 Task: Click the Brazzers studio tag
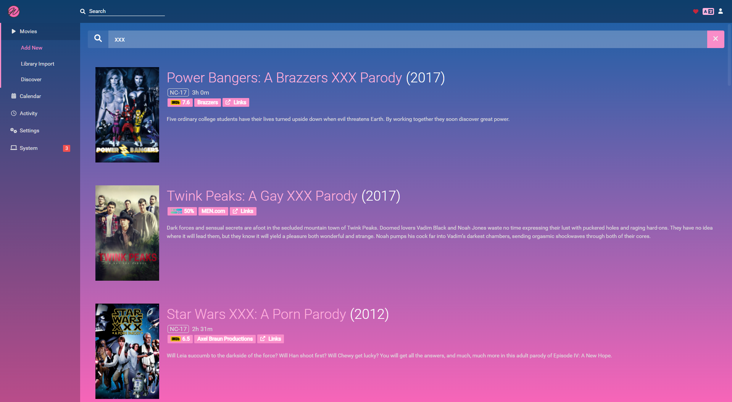pos(208,102)
